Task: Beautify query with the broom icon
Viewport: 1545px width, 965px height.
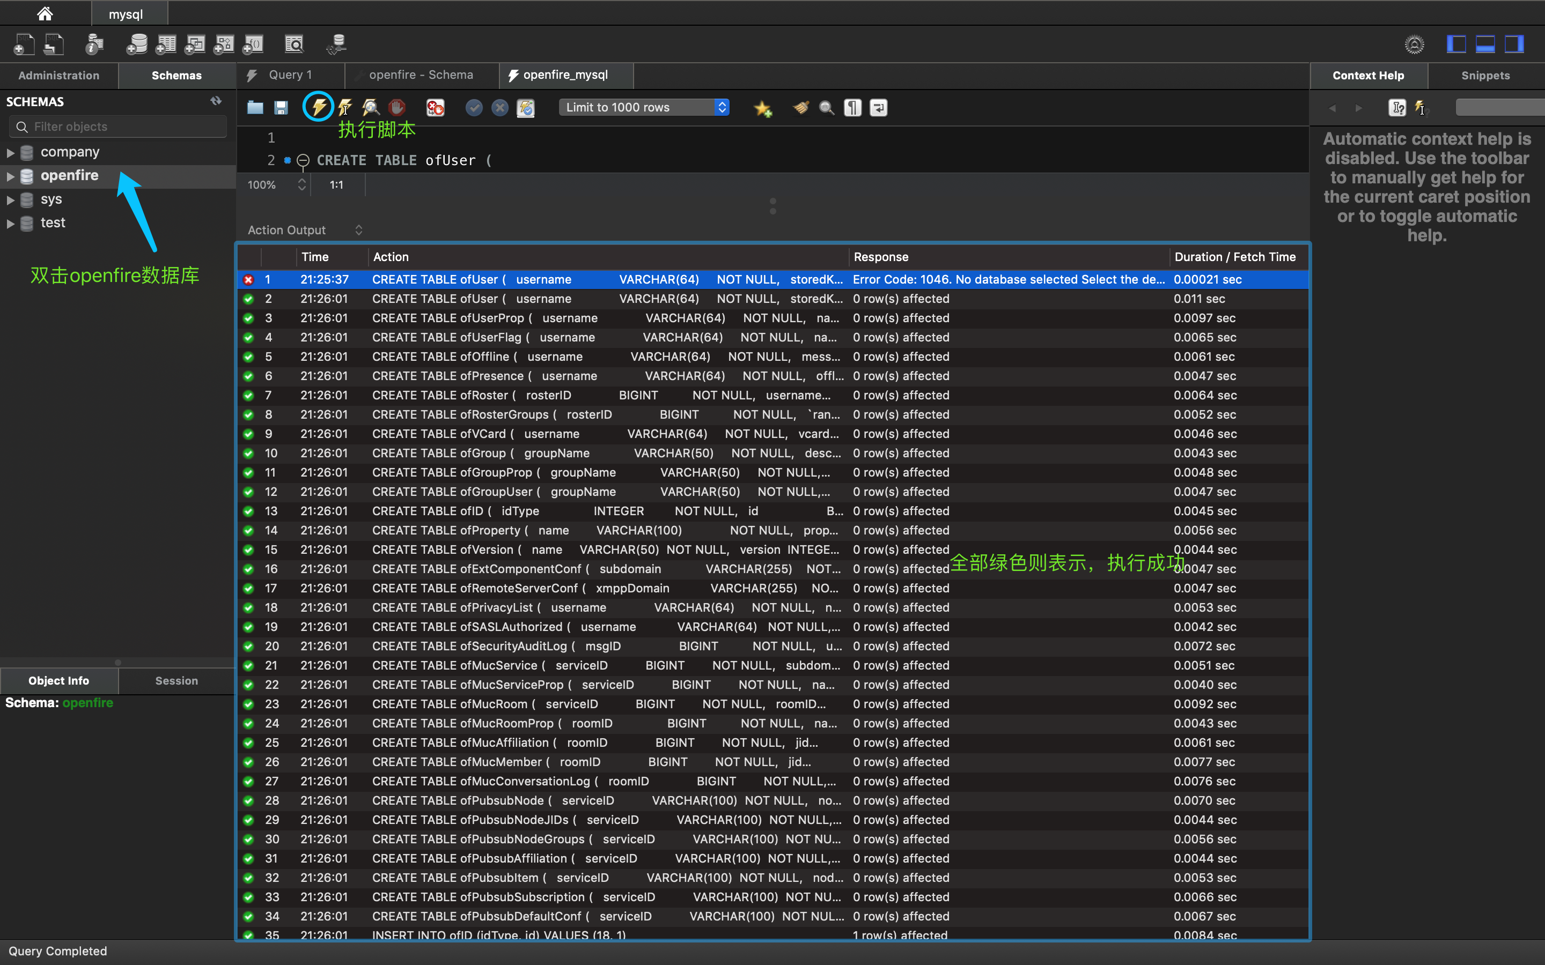Action: click(x=800, y=107)
